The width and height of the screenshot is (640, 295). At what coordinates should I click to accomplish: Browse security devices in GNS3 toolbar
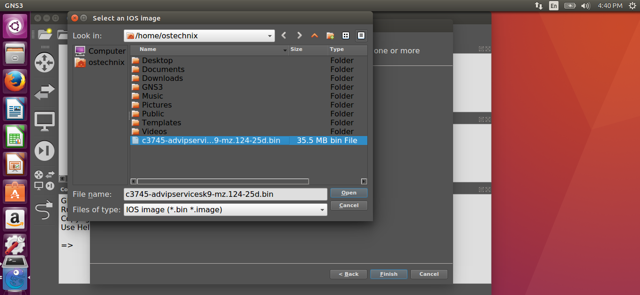pos(45,151)
